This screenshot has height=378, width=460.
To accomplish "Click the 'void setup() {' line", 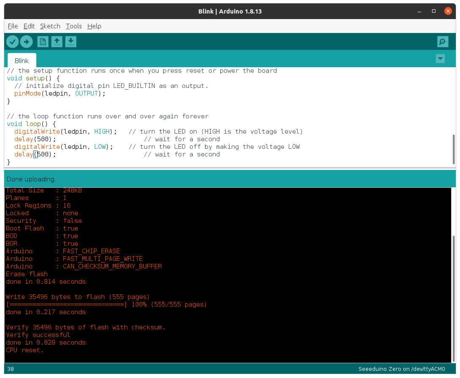I will coord(33,78).
